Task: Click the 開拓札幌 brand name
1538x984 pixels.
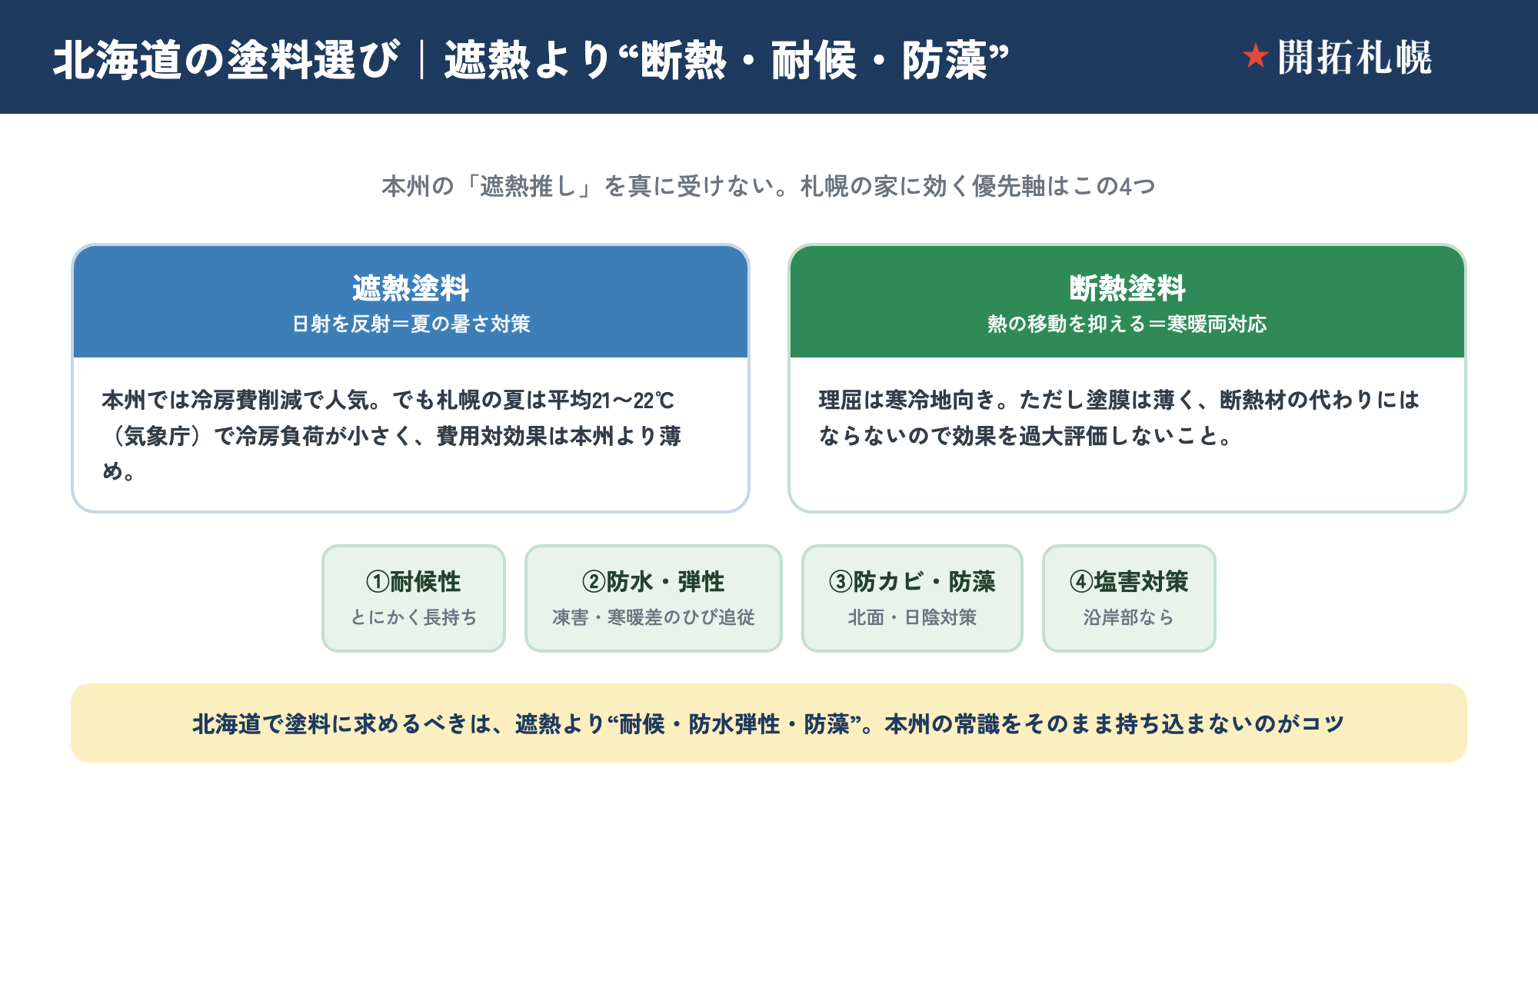Action: click(x=1354, y=57)
